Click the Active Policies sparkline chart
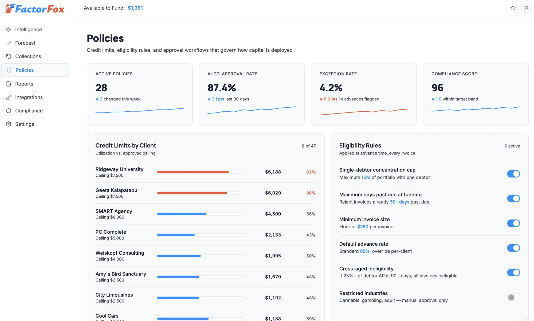 tap(140, 111)
